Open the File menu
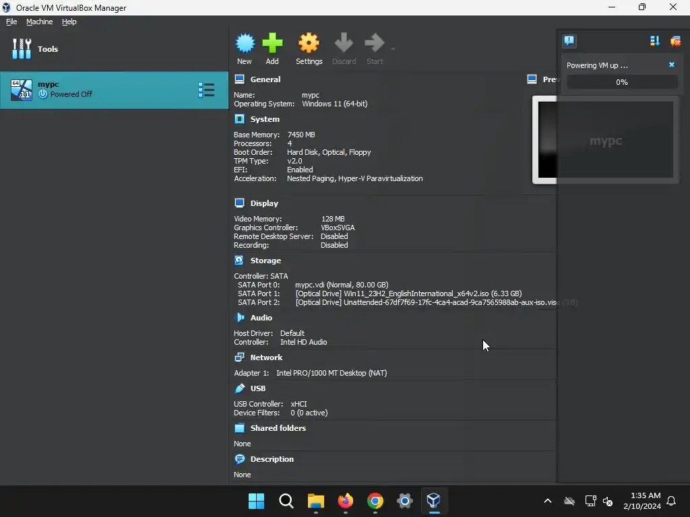Viewport: 690px width, 517px height. pos(11,22)
